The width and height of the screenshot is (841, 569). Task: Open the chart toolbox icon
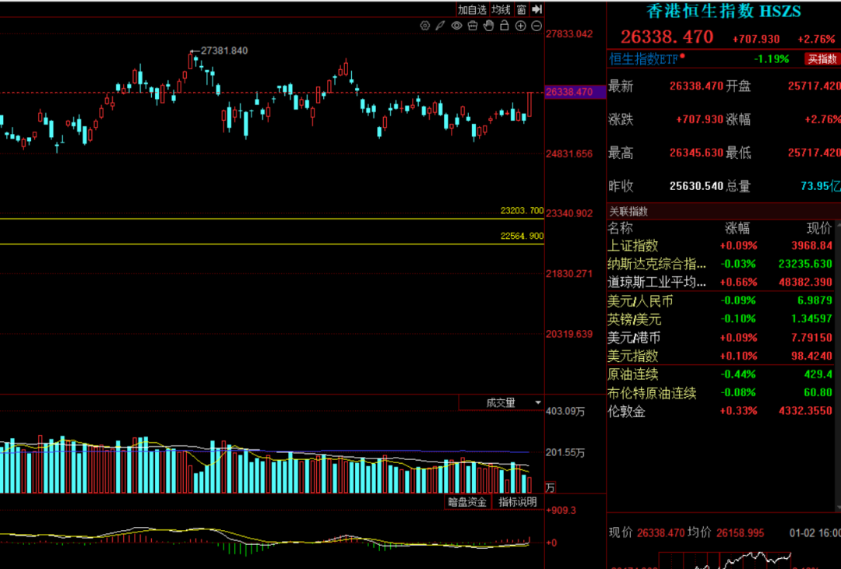tap(473, 26)
